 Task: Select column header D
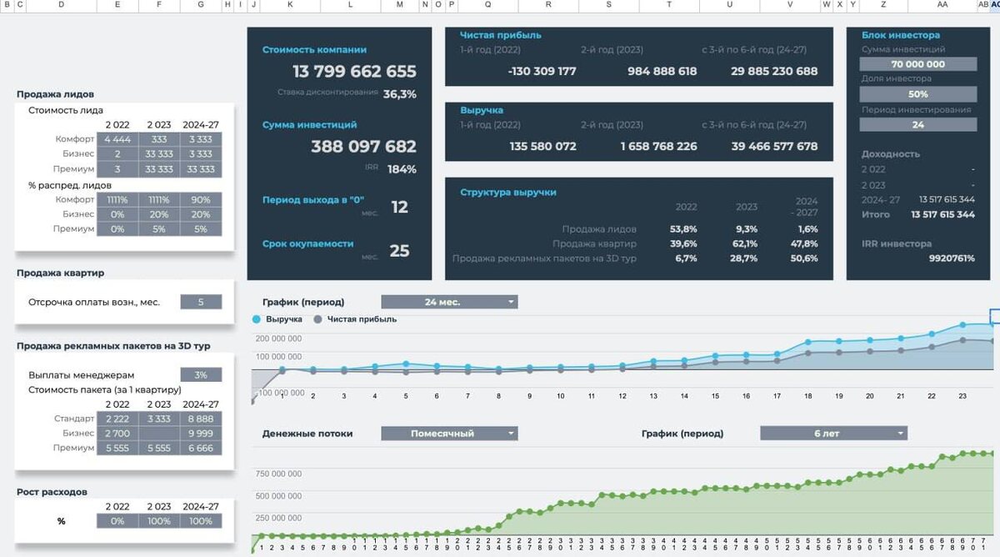click(62, 5)
